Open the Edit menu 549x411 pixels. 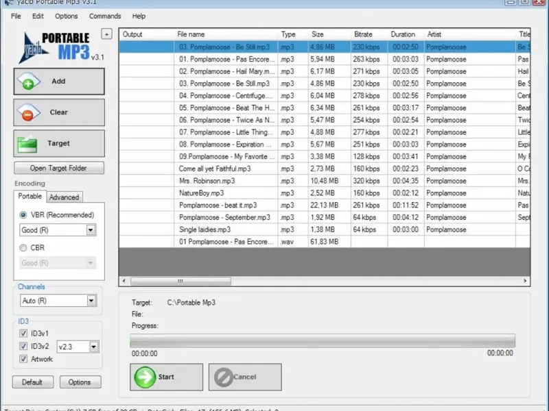(x=38, y=16)
